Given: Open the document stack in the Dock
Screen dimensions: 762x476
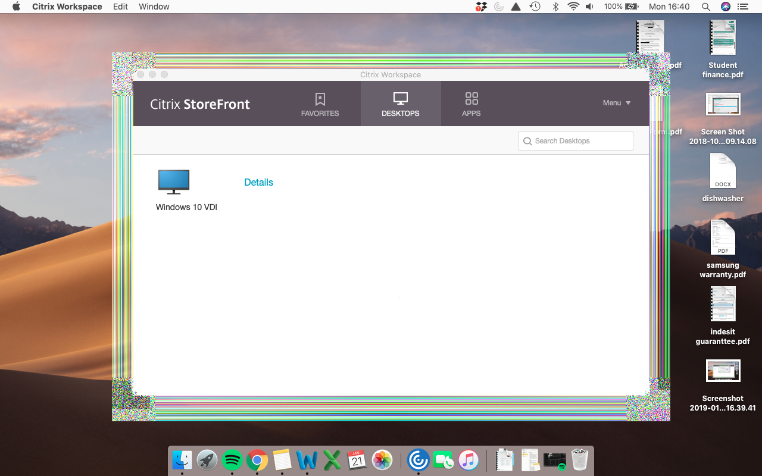Looking at the screenshot, I should coord(505,460).
